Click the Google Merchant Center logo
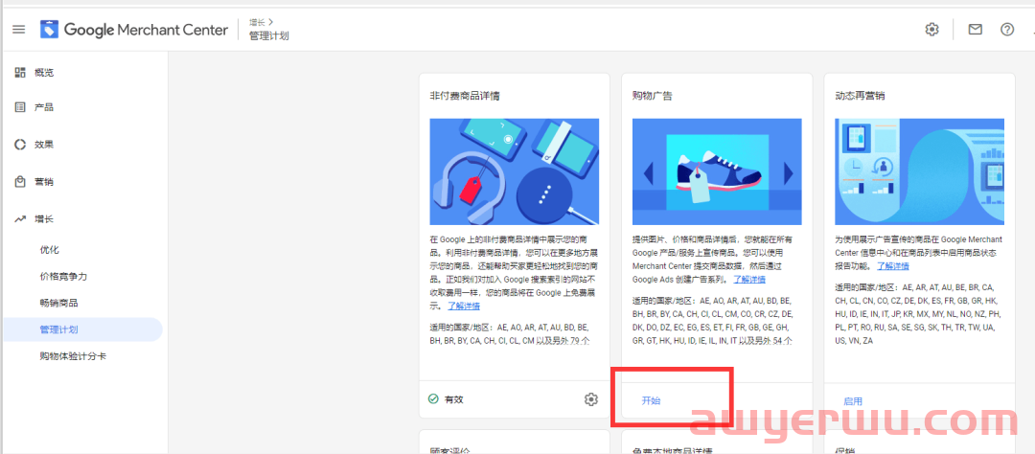Image resolution: width=1035 pixels, height=454 pixels. click(134, 30)
